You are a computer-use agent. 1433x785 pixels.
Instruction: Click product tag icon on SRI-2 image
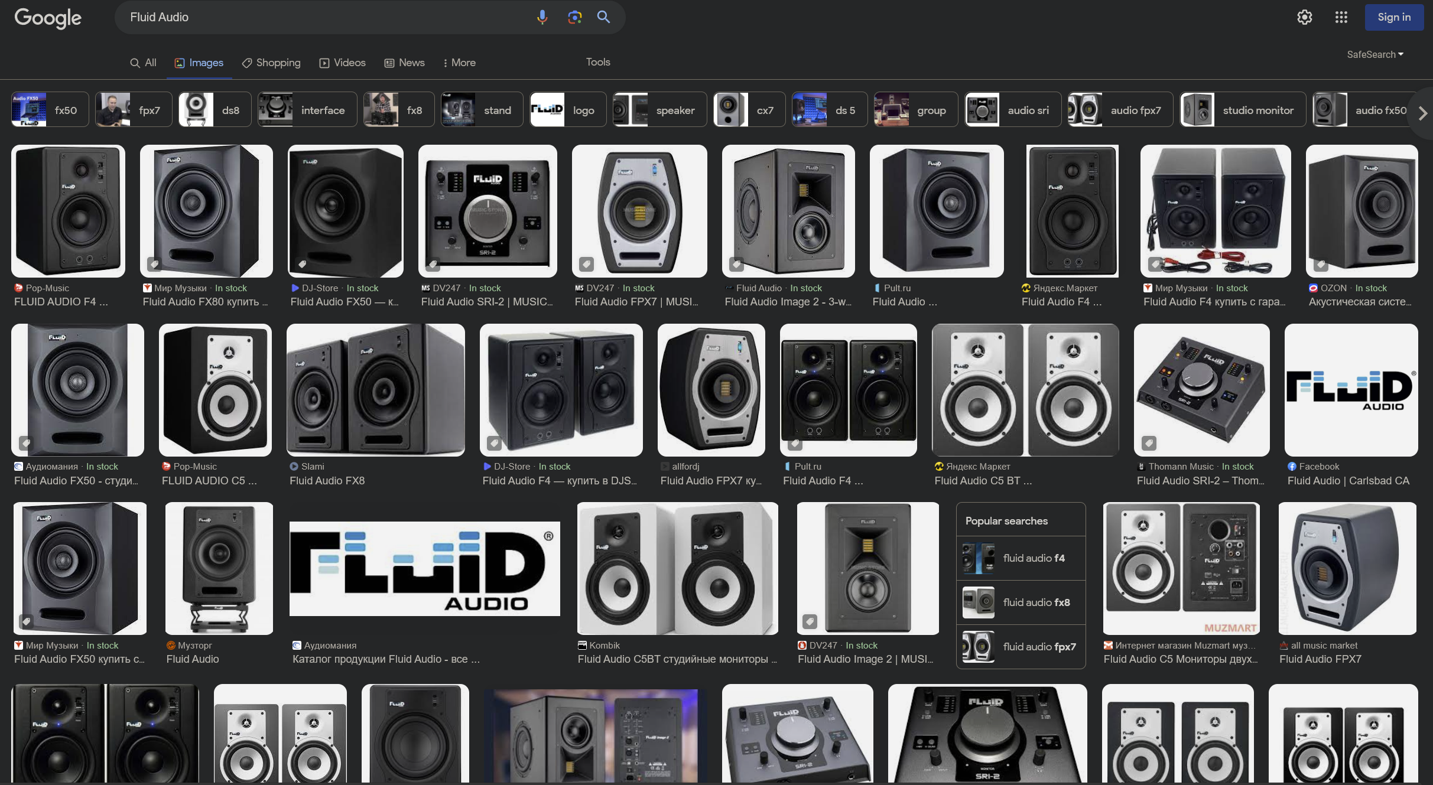[x=433, y=264]
